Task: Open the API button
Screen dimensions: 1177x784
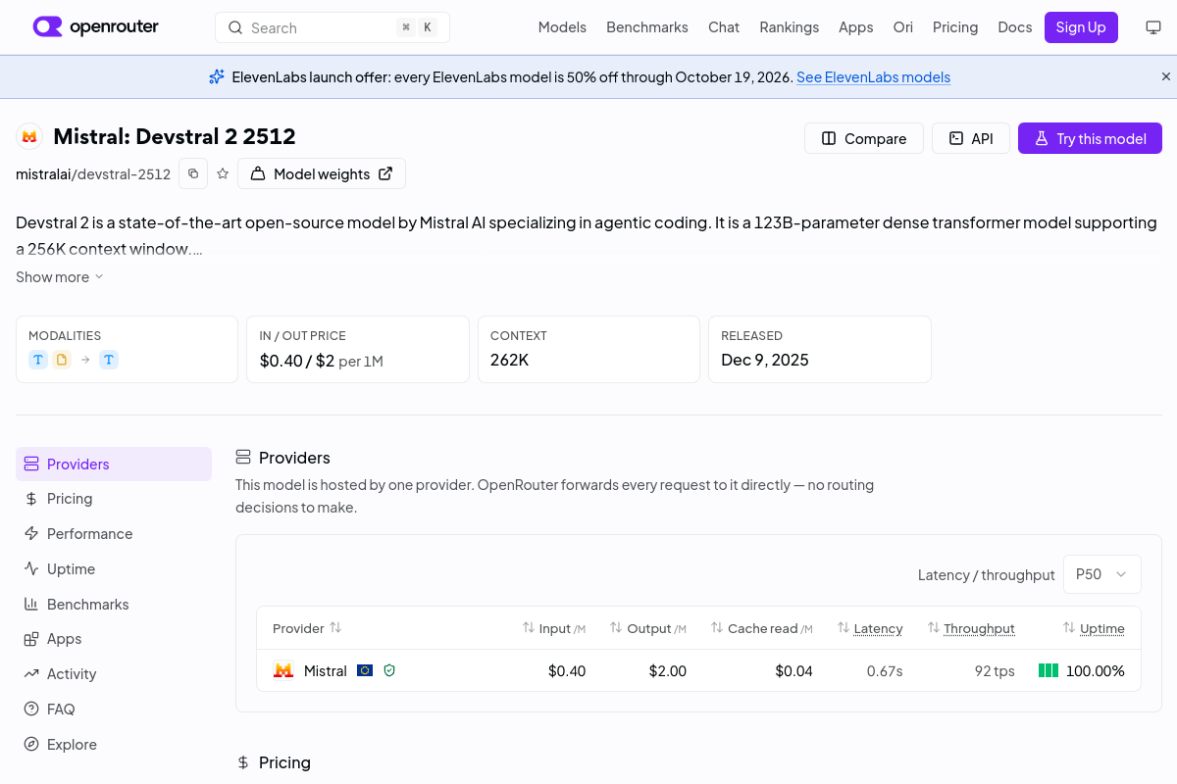Action: pyautogui.click(x=971, y=138)
